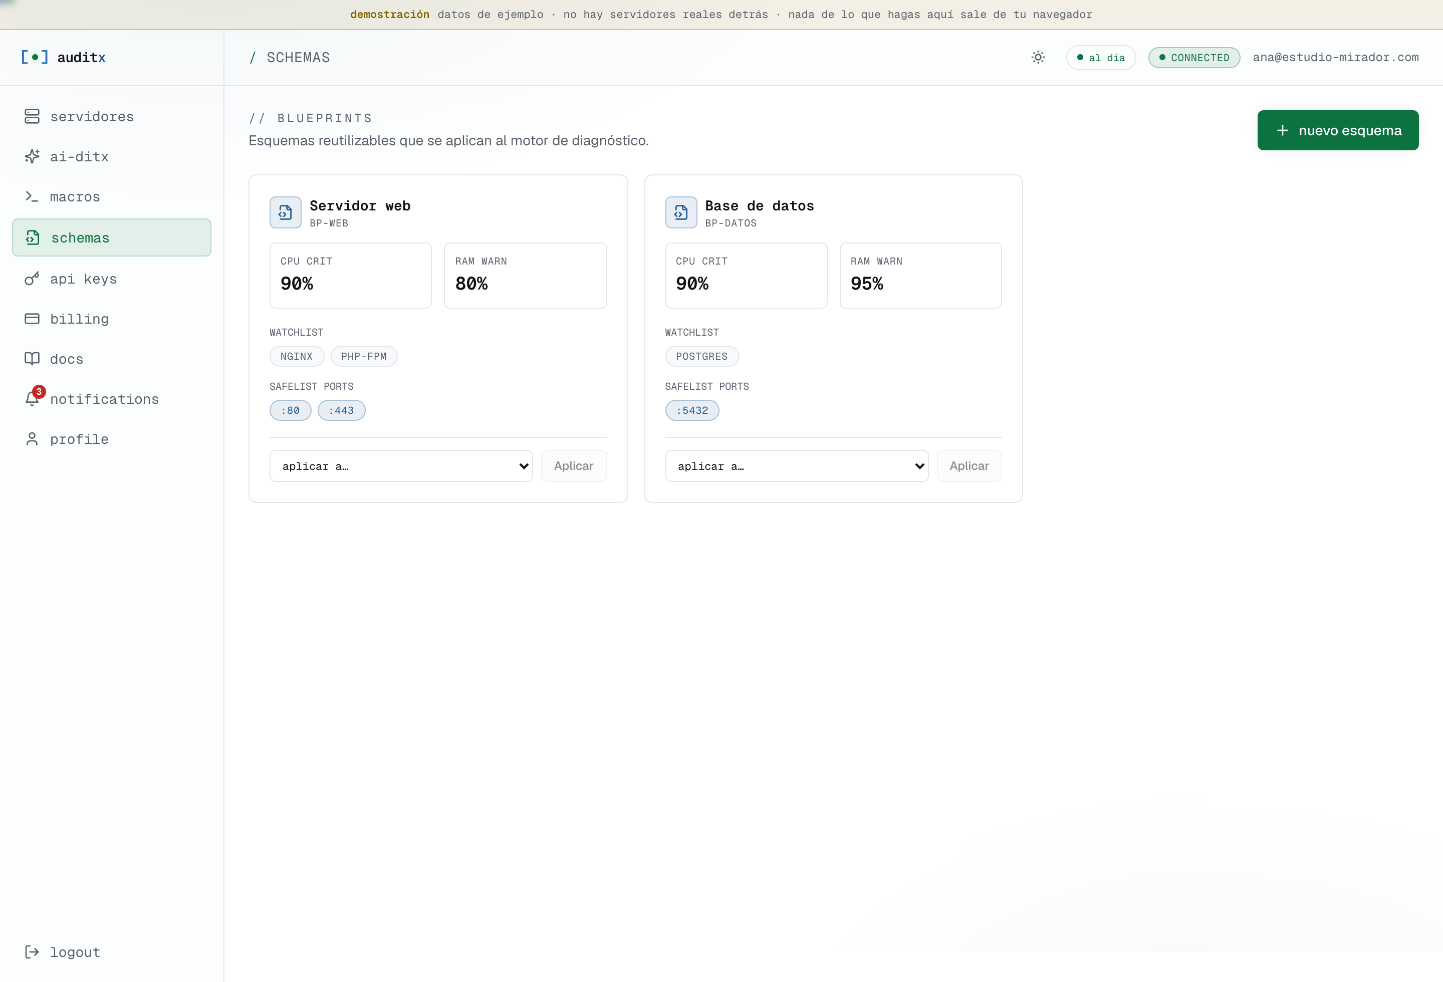Viewport: 1443px width, 982px height.
Task: Click the :443 safelist port chip
Action: click(x=341, y=410)
